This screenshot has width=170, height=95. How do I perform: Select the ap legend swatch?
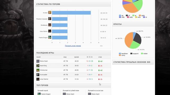coord(120,16)
